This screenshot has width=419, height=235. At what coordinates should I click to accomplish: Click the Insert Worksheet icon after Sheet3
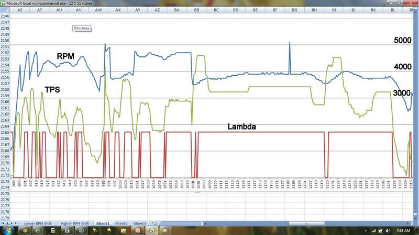[153, 224]
